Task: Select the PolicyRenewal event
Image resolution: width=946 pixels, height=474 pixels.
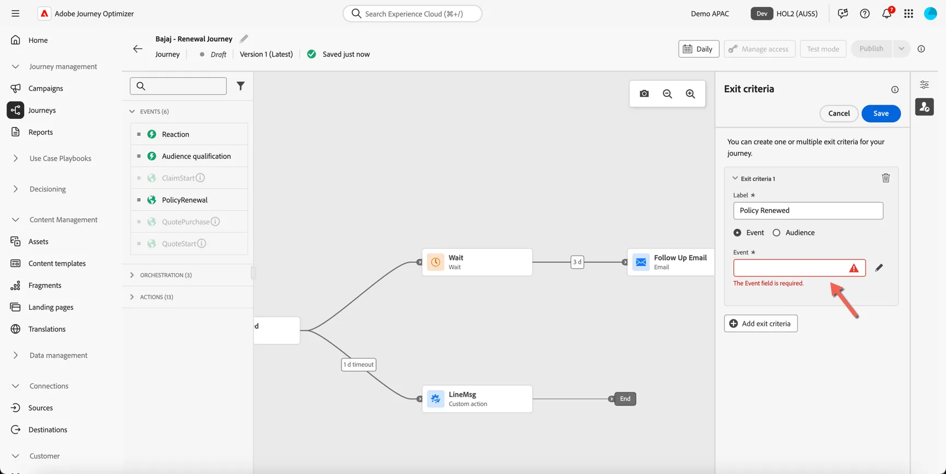Action: (189, 200)
